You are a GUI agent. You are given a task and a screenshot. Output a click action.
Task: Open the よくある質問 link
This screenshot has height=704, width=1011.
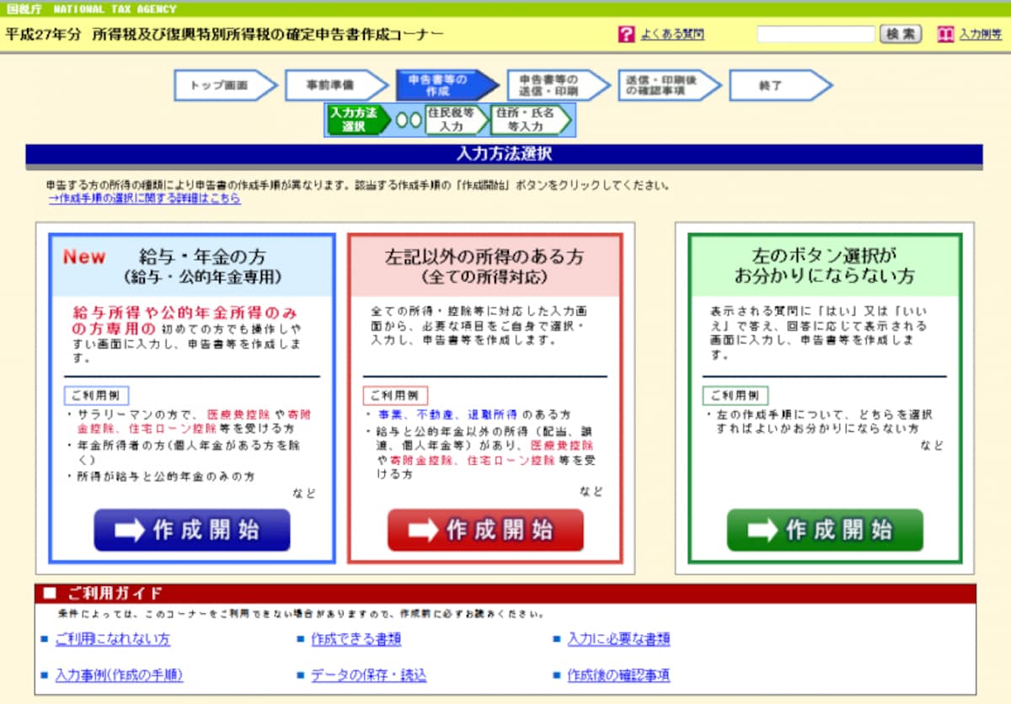(671, 35)
